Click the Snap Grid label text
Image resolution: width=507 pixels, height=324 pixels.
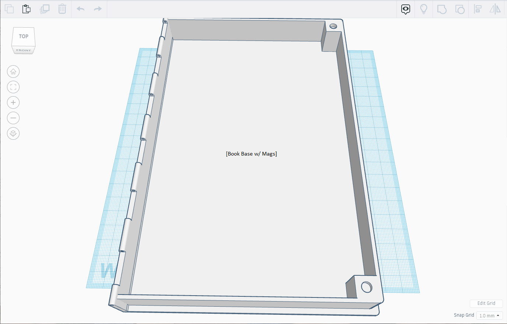coord(464,315)
